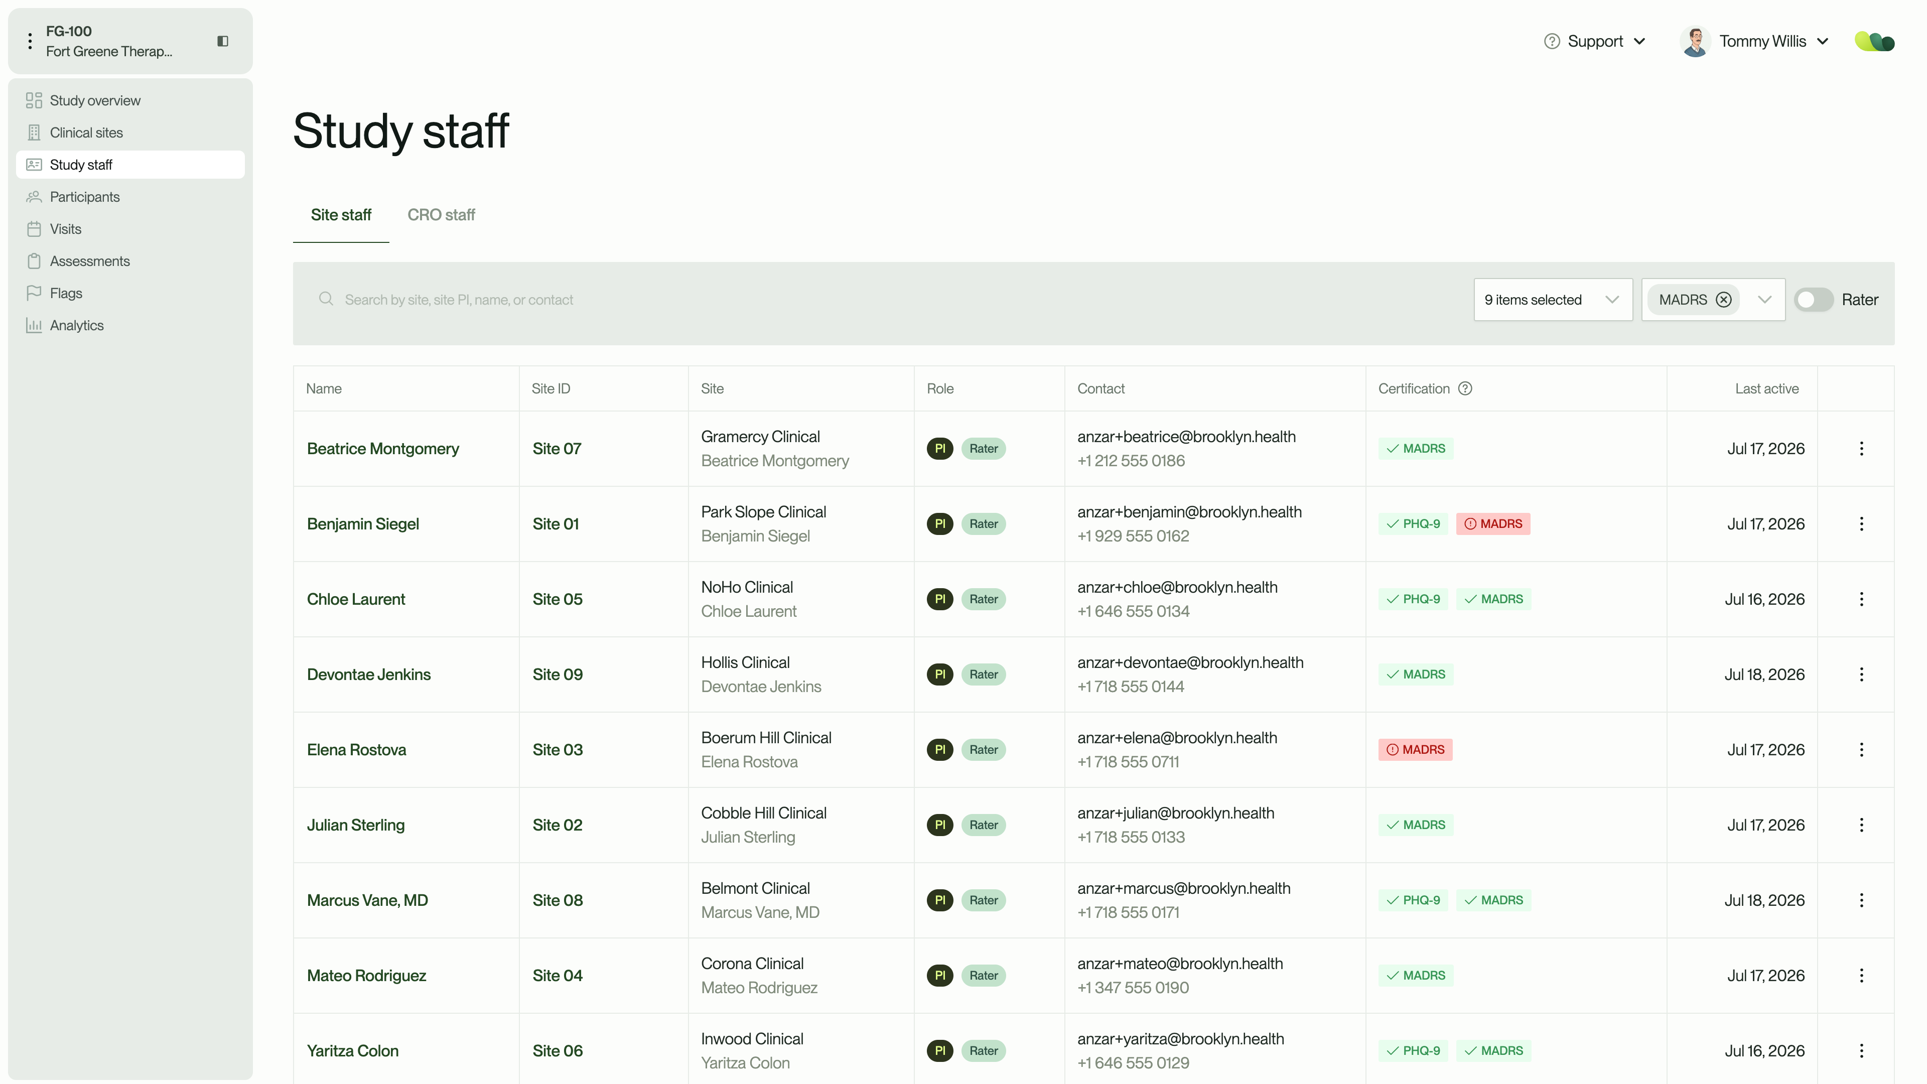Viewport: 1927px width, 1084px height.
Task: Open row actions menu for Elena Rostova
Action: click(1861, 750)
